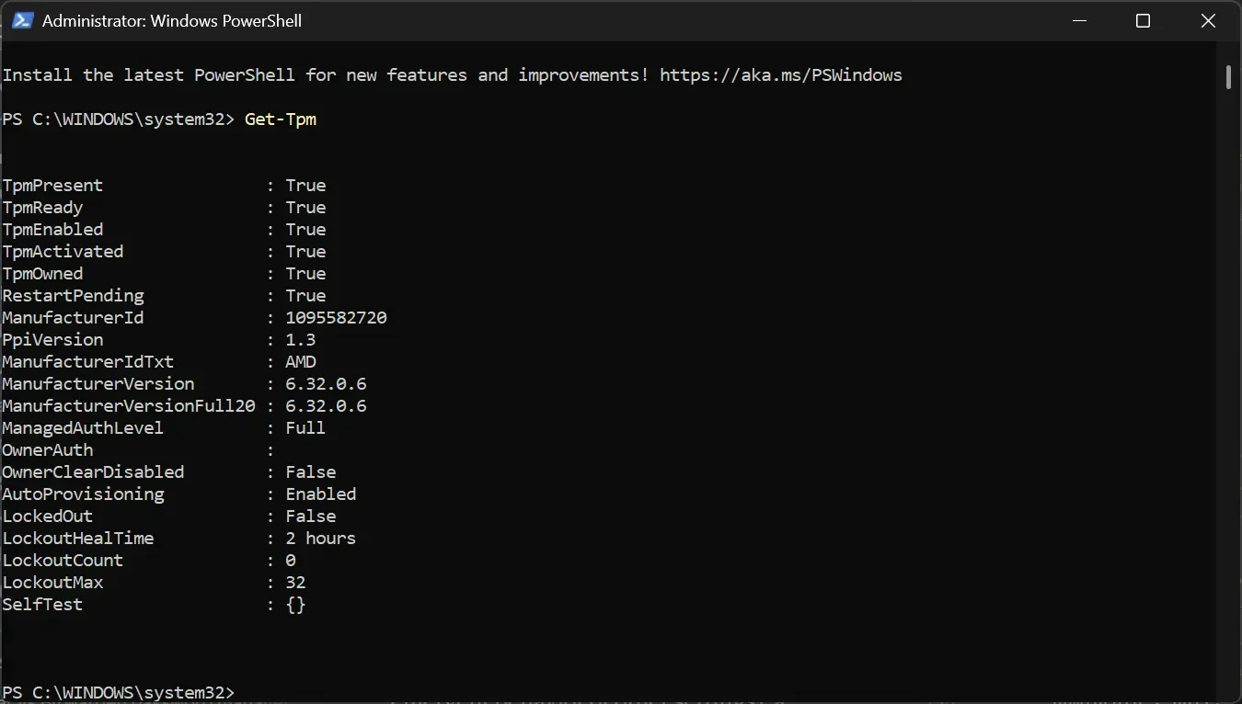1242x704 pixels.
Task: Click the ManufacturerVersionFull20 property name
Action: (129, 406)
